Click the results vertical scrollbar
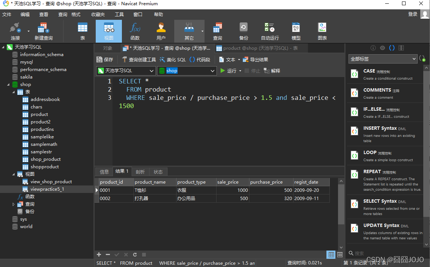The width and height of the screenshot is (430, 267). coord(341,204)
